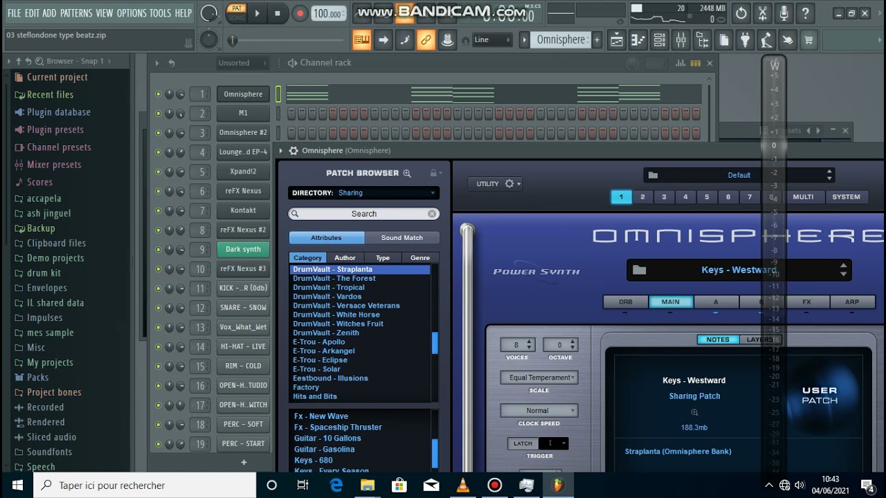Switch to the Sound Match tab
Viewport: 886px width, 498px height.
[402, 238]
